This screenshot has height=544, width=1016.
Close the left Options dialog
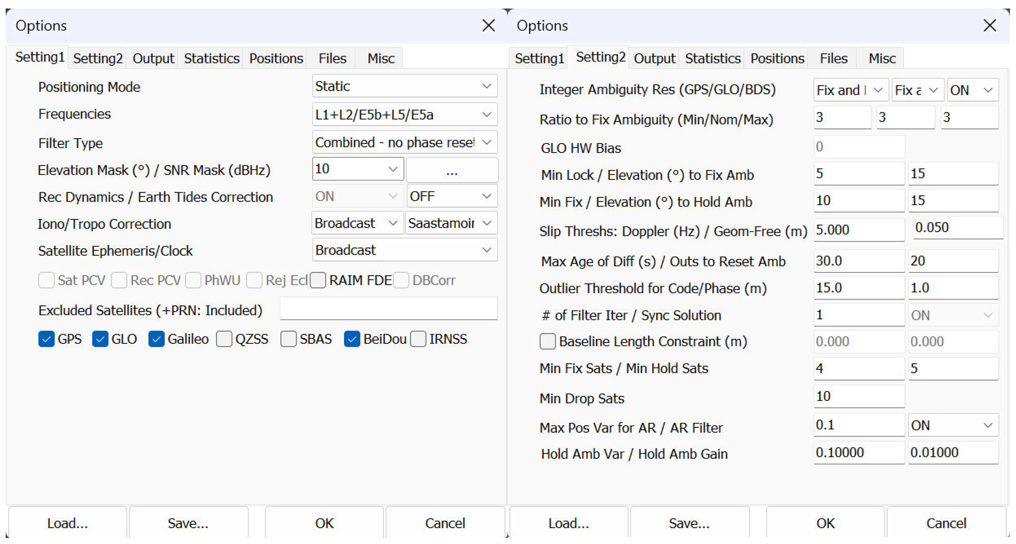pyautogui.click(x=488, y=26)
